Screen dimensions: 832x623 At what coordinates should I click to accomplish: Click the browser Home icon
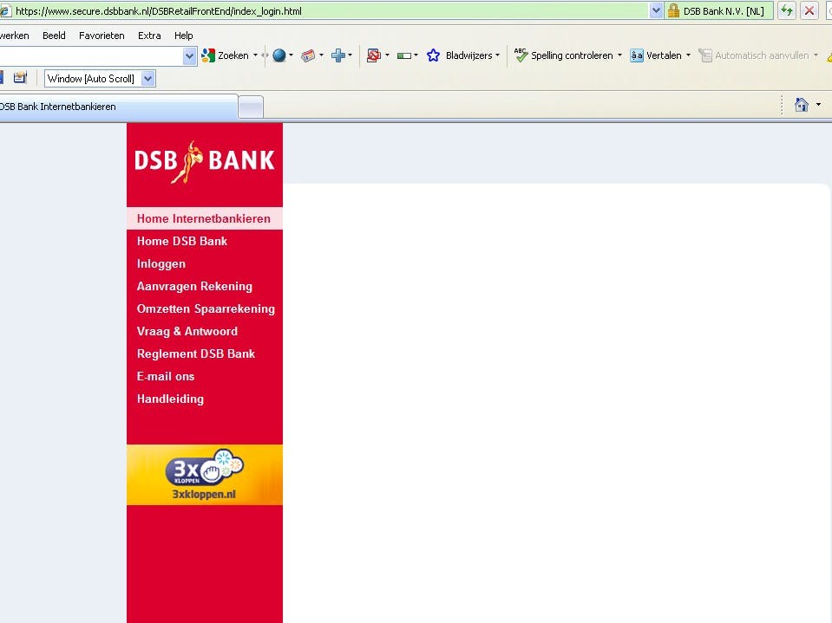[x=802, y=105]
